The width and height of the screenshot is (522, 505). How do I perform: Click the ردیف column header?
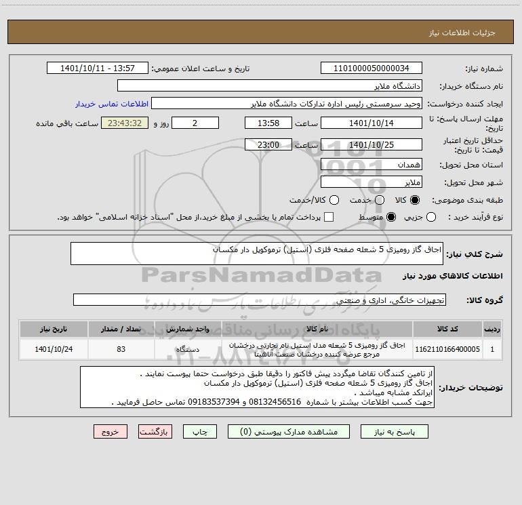tap(492, 329)
